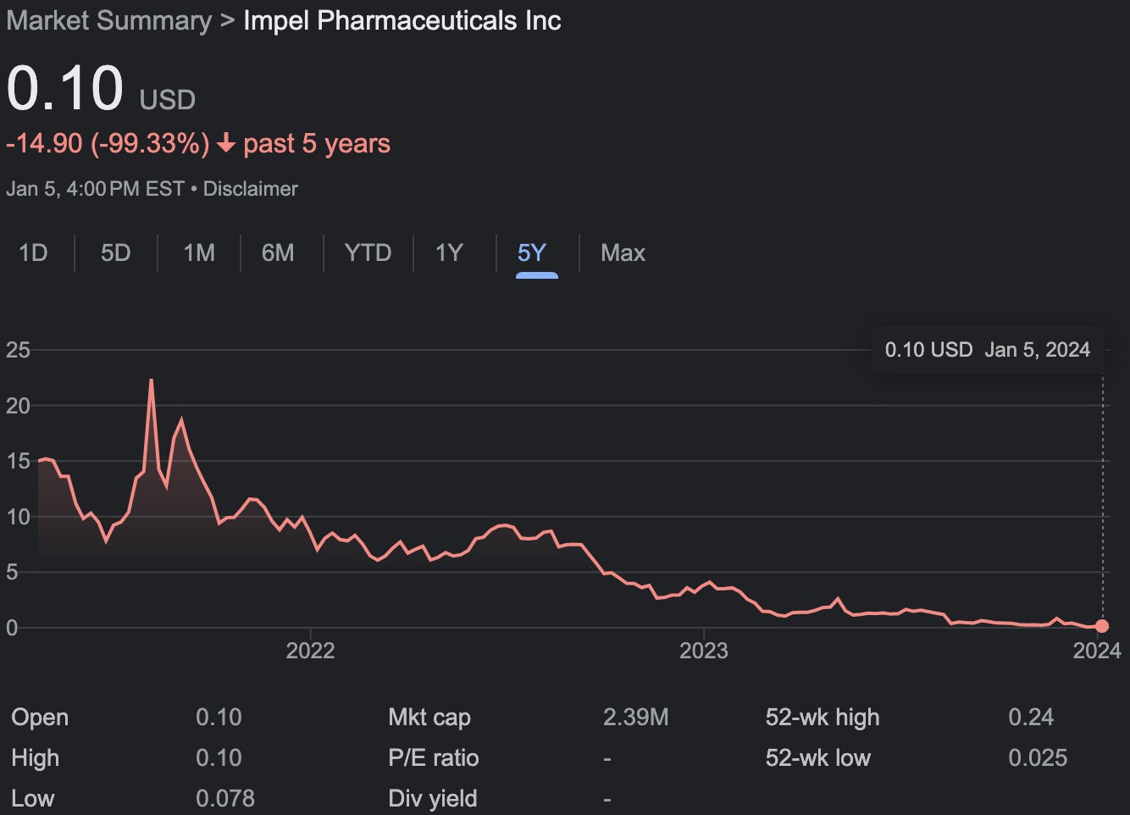Viewport: 1130px width, 815px height.
Task: Show the Max price history
Action: click(x=623, y=252)
